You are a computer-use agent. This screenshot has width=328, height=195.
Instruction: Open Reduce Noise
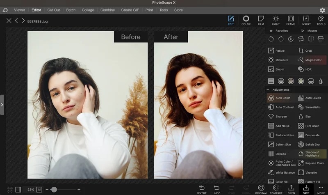pos(281,135)
